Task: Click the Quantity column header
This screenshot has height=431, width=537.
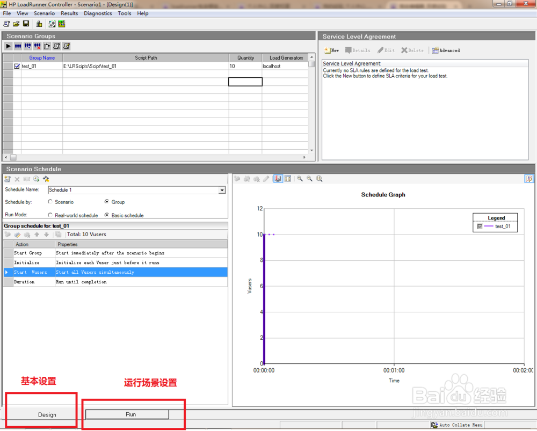Action: 245,58
